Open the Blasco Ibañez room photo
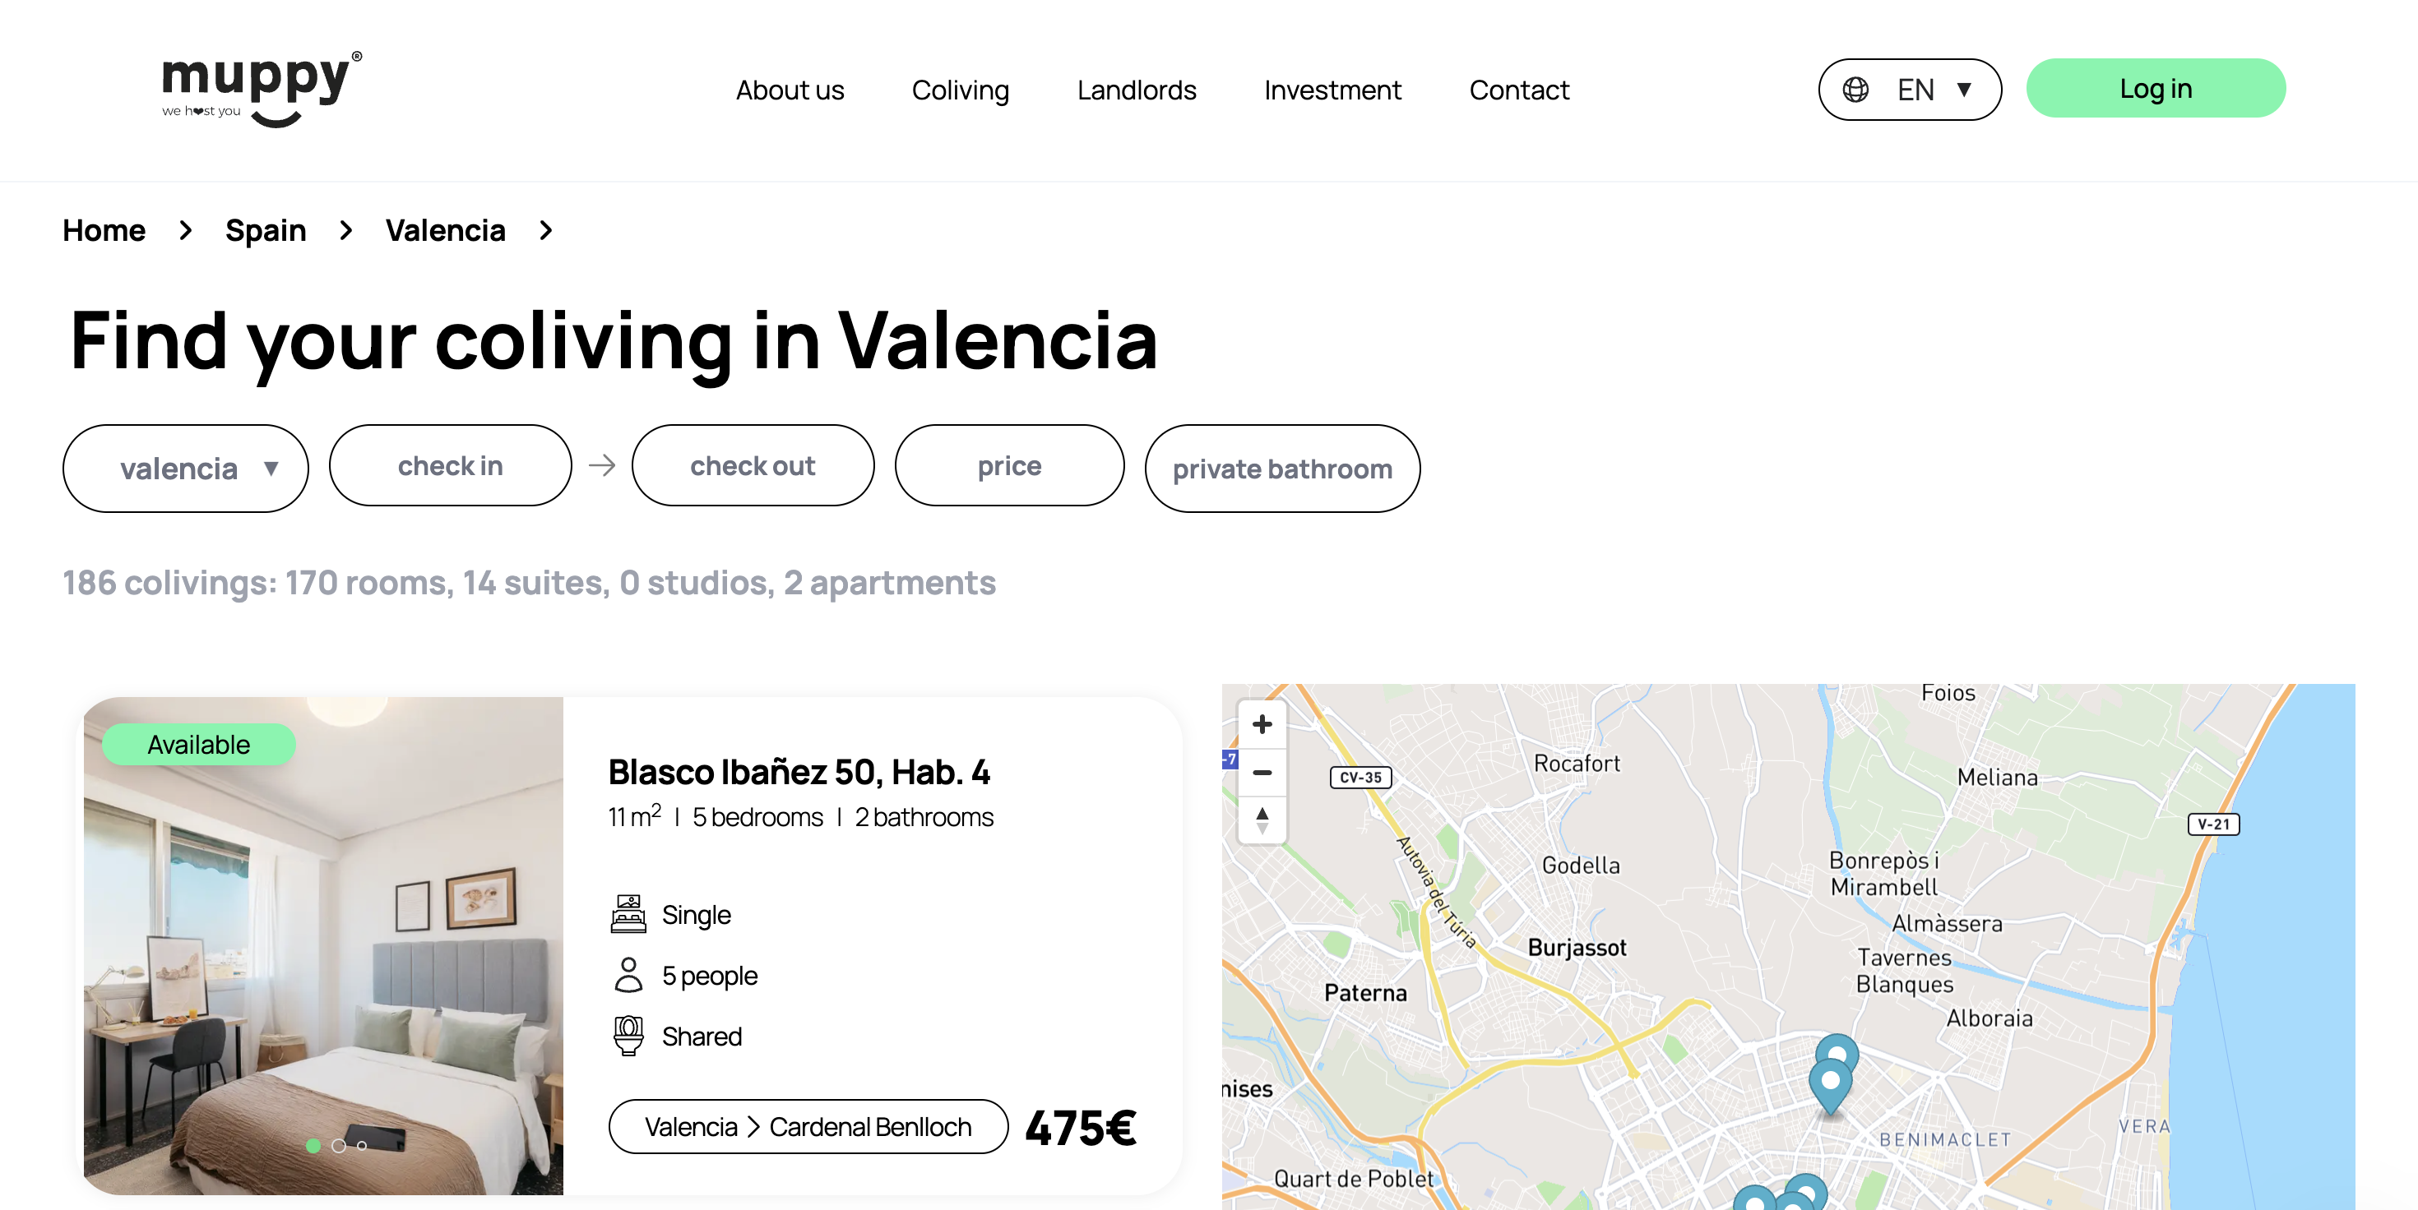The width and height of the screenshot is (2418, 1210). [x=323, y=947]
